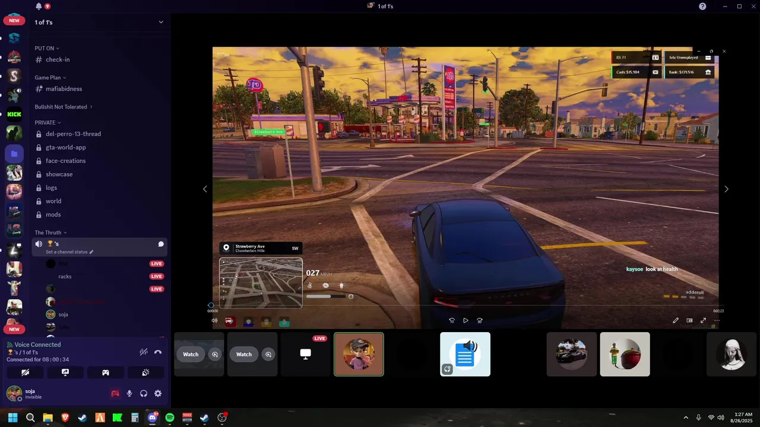Mute the clip volume speaker
Screen dimensions: 760x427
click(214, 320)
